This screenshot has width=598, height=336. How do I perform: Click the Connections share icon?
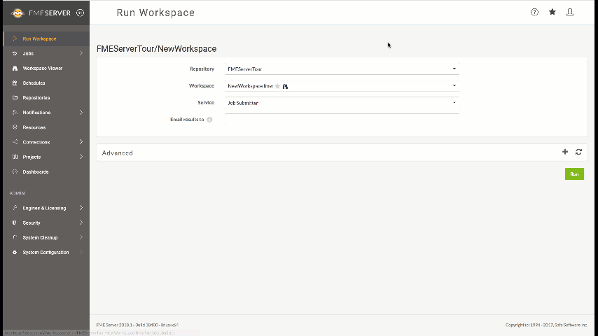(x=15, y=142)
